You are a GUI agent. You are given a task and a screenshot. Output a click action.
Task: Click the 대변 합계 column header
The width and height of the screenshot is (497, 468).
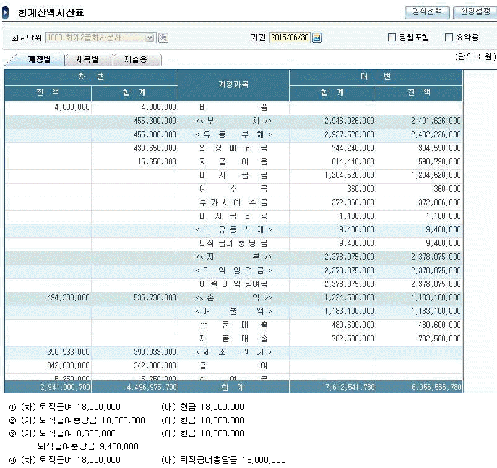(x=332, y=93)
